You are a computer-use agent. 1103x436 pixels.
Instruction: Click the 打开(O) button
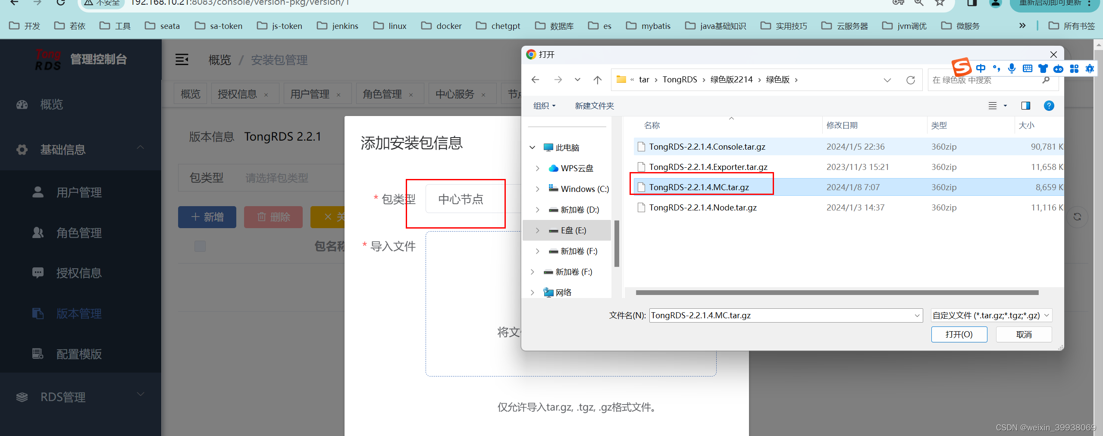(959, 334)
